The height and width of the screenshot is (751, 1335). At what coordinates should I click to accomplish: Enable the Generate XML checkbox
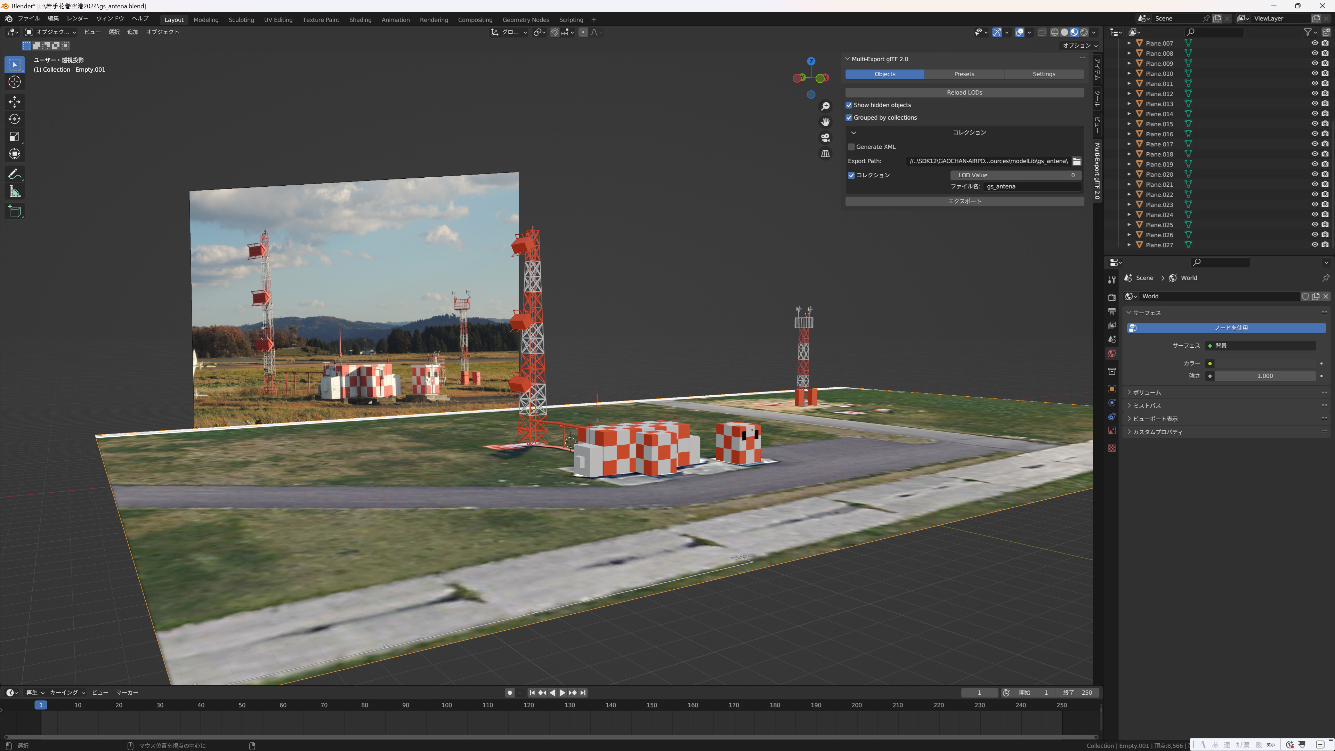click(x=851, y=147)
